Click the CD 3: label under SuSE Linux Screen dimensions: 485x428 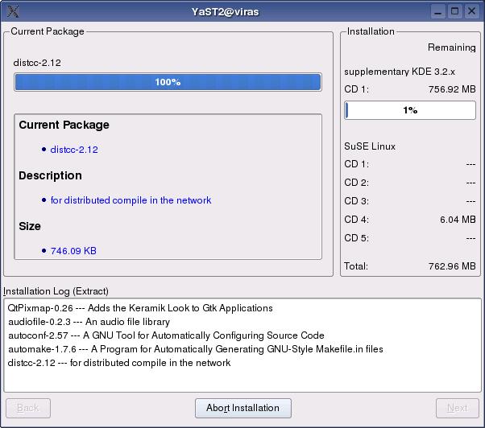point(356,201)
